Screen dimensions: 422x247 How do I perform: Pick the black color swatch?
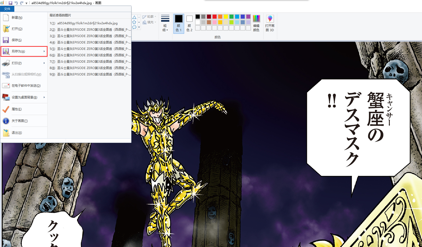pos(198,17)
